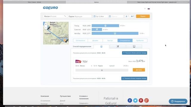The image size is (191, 107).
Task: Click the orange Milan marker on map
Action: 65,40
